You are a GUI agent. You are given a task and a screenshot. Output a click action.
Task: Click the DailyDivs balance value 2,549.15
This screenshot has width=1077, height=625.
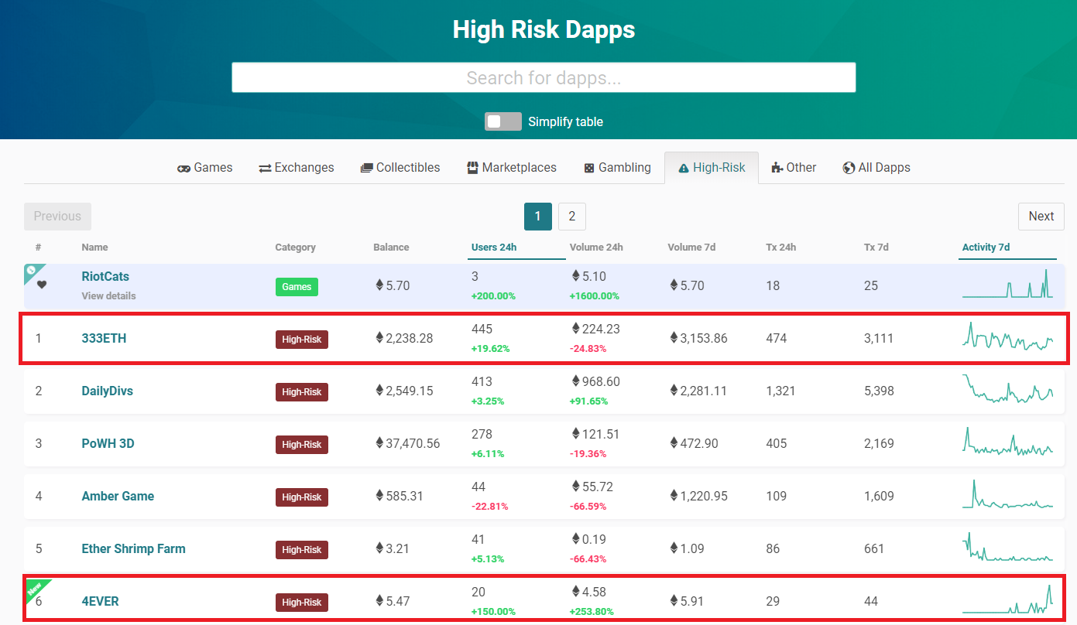405,391
